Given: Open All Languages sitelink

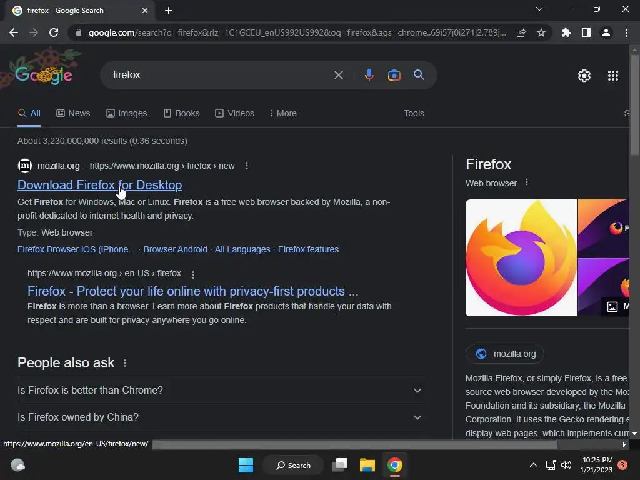Looking at the screenshot, I should point(242,249).
